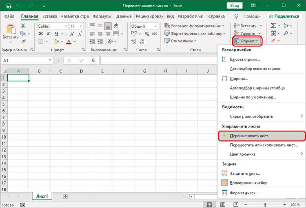The image size is (306, 208).
Task: Apply percent style format
Action: tap(147, 34)
